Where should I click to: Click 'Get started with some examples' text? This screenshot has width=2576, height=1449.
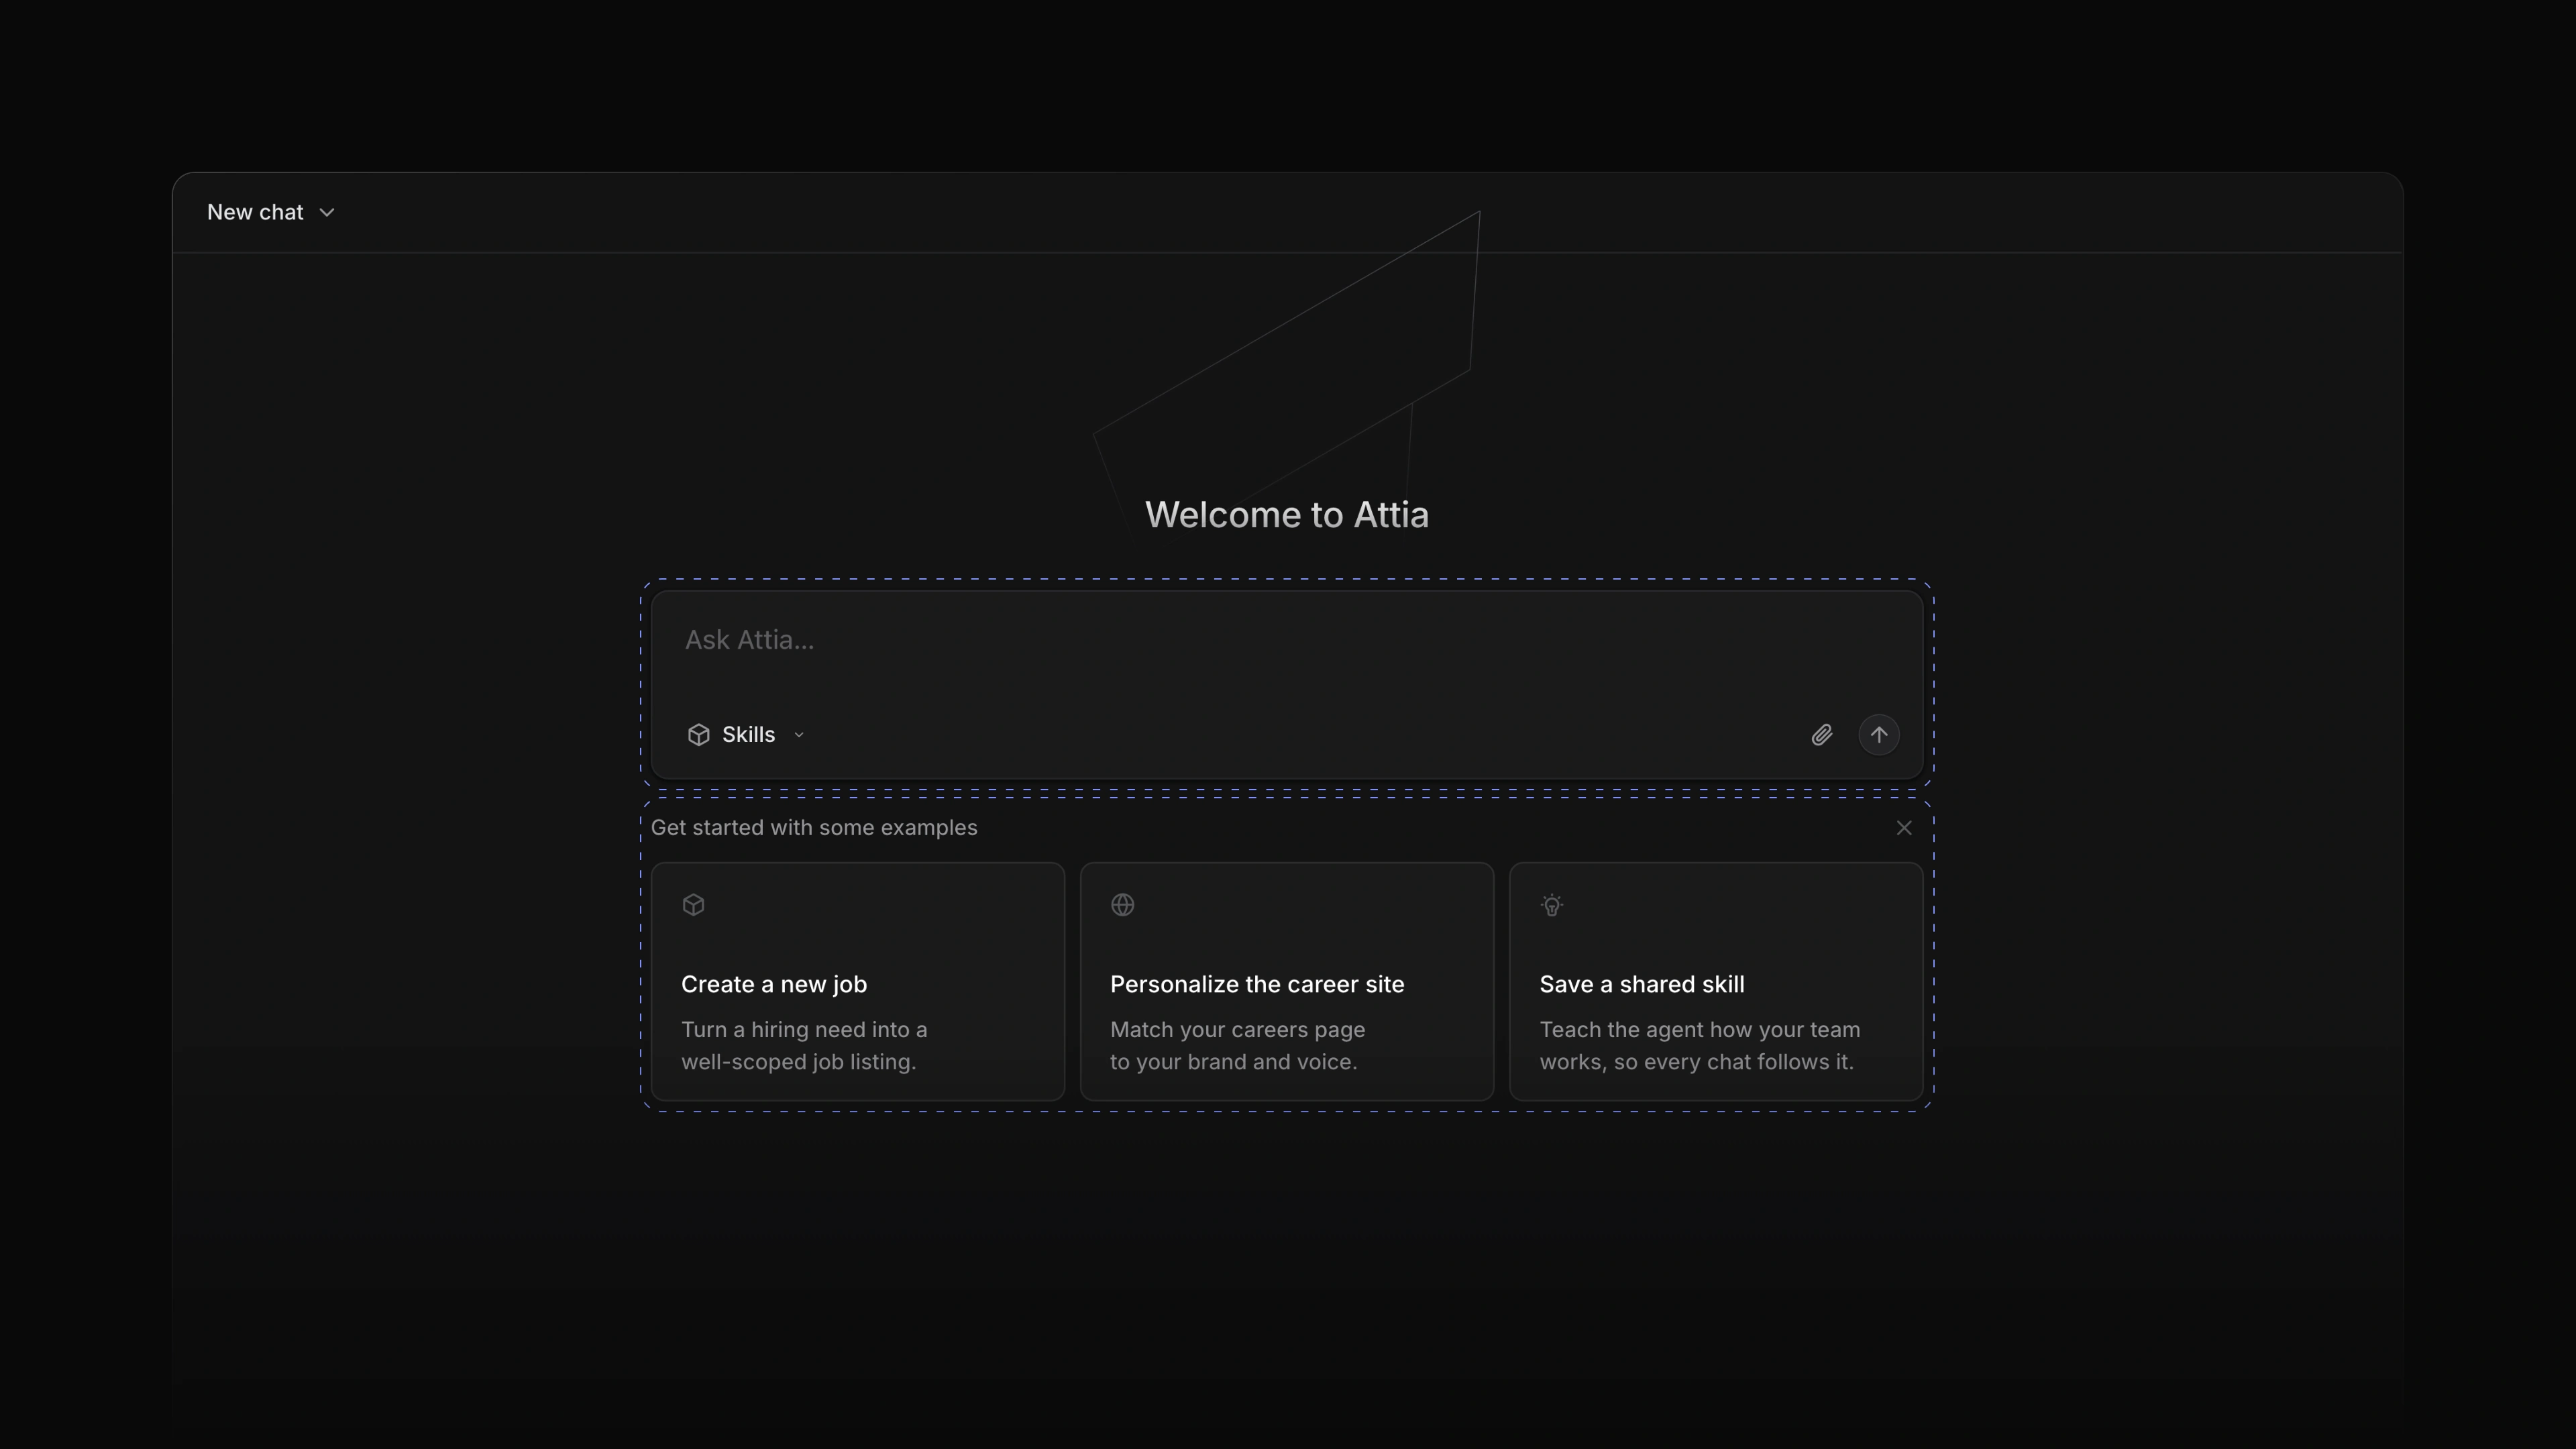pos(813,828)
